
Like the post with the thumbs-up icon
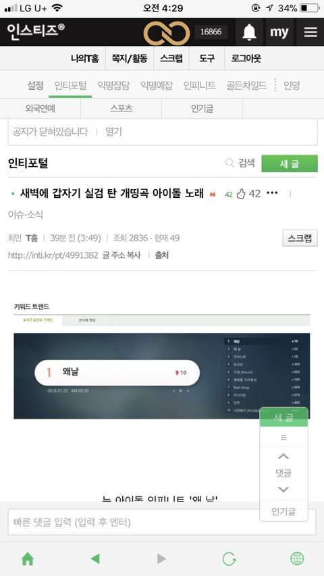point(241,194)
